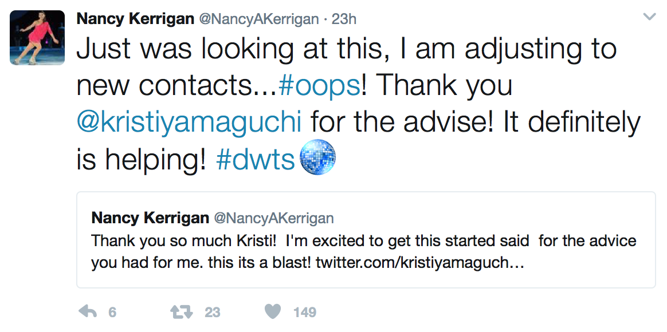Visit the @kristiyamaguchi mention
The height and width of the screenshot is (332, 667).
click(x=190, y=122)
